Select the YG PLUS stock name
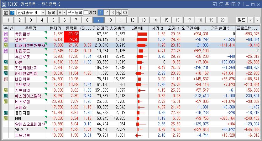 click(22, 130)
